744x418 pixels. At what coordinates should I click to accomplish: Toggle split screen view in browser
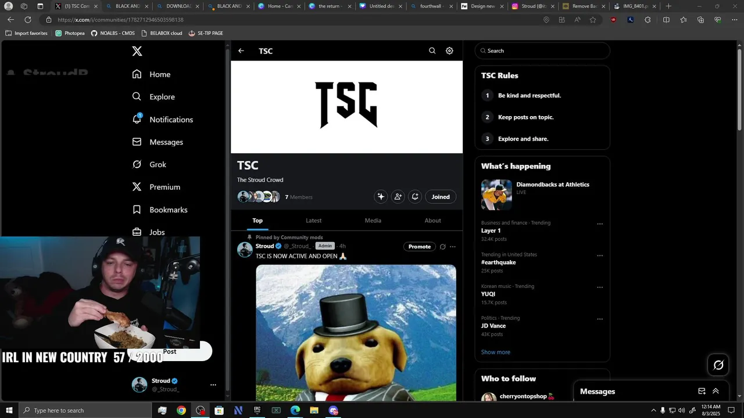666,20
